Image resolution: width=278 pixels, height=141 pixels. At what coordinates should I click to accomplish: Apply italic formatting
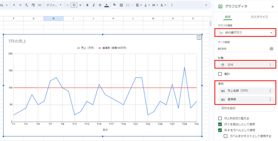[94, 5]
